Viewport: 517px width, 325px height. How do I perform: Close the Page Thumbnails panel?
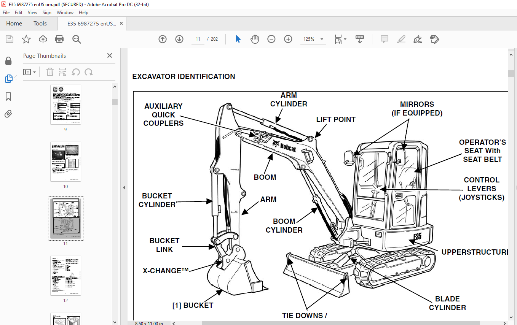point(110,55)
